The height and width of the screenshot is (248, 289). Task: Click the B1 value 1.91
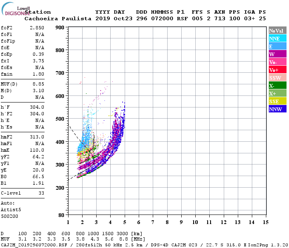pyautogui.click(x=38, y=183)
